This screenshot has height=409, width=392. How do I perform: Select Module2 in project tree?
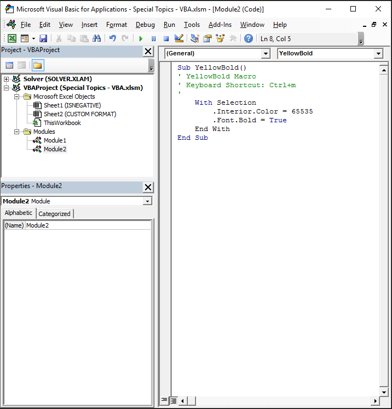(55, 149)
